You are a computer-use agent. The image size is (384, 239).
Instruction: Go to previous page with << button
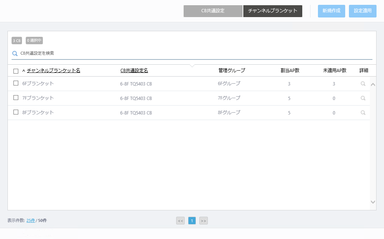coord(181,221)
